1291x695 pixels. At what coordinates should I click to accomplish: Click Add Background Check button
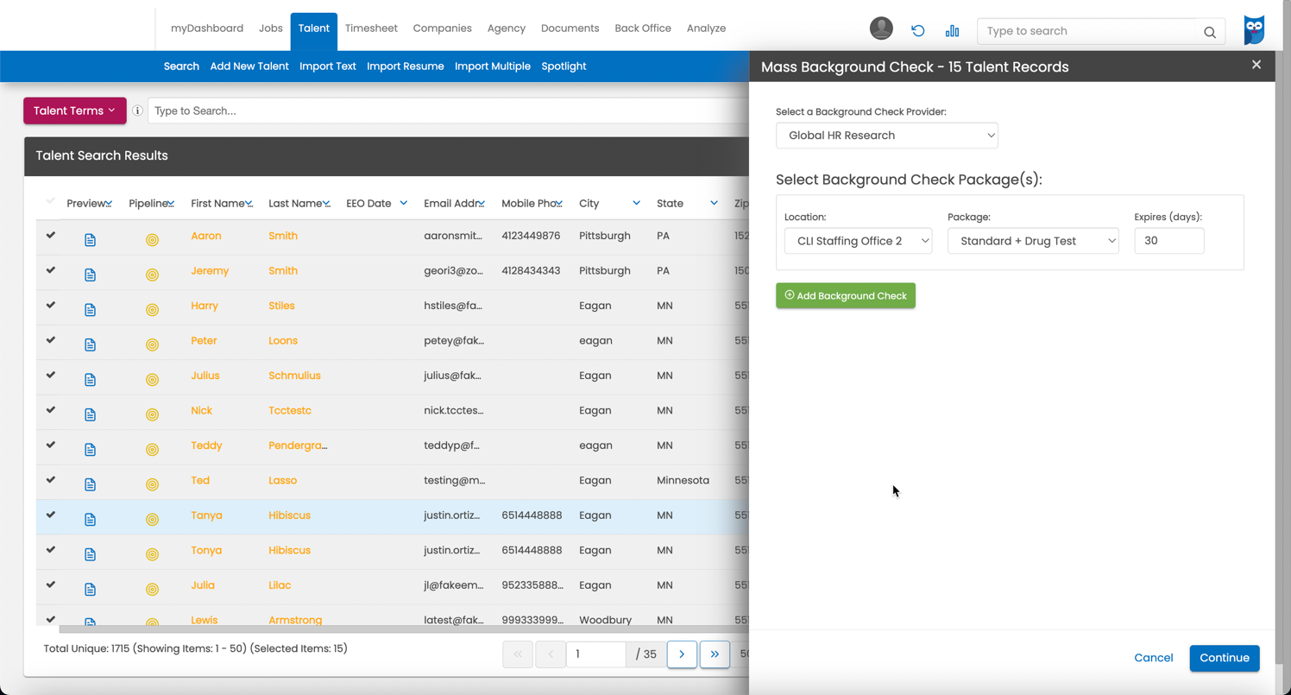pos(846,295)
